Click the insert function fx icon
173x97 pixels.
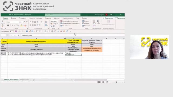click(x=19, y=35)
